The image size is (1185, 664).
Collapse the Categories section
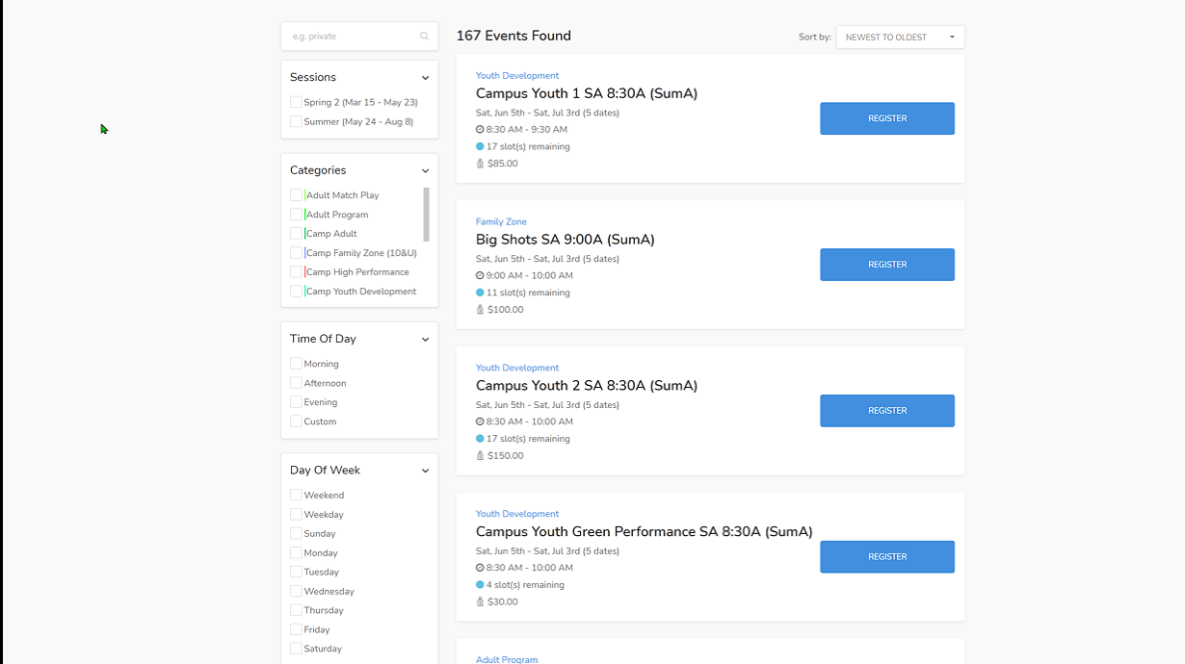point(425,169)
